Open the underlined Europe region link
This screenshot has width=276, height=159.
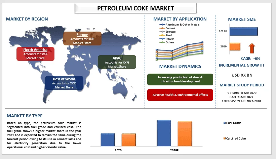click(x=82, y=35)
